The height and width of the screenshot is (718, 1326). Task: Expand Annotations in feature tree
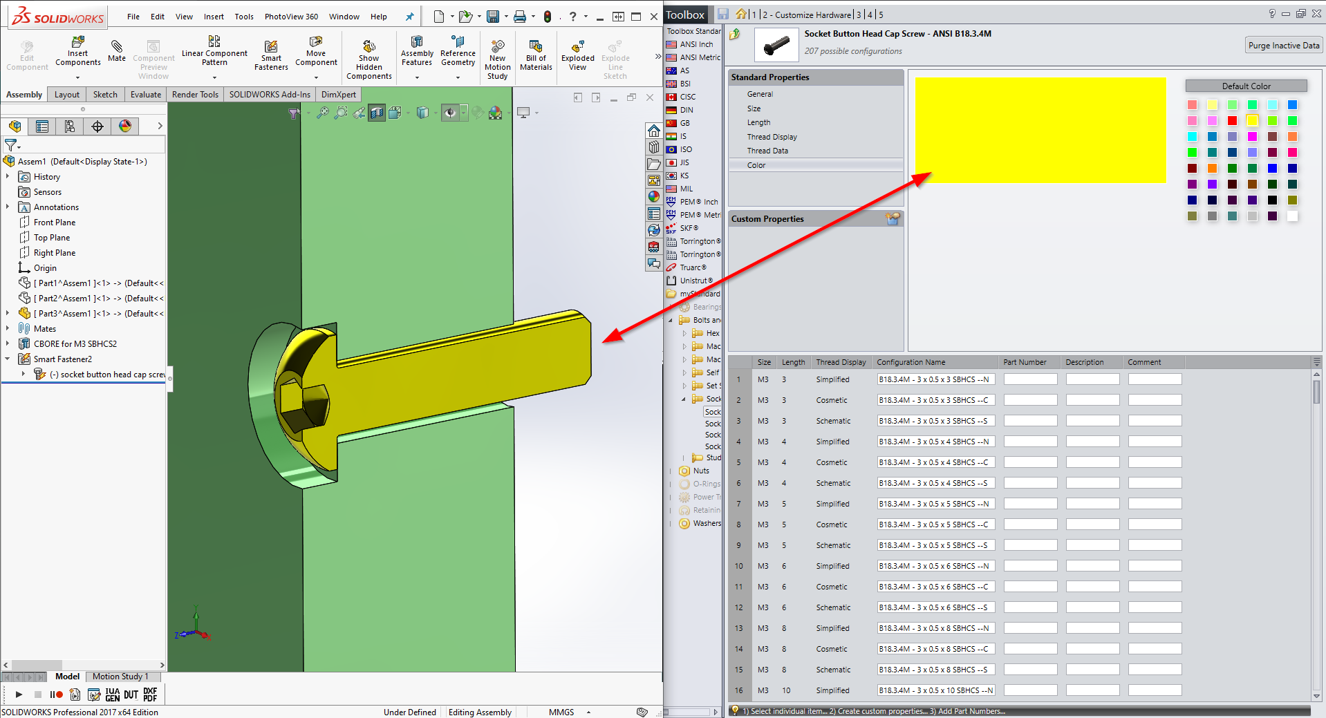pyautogui.click(x=8, y=207)
